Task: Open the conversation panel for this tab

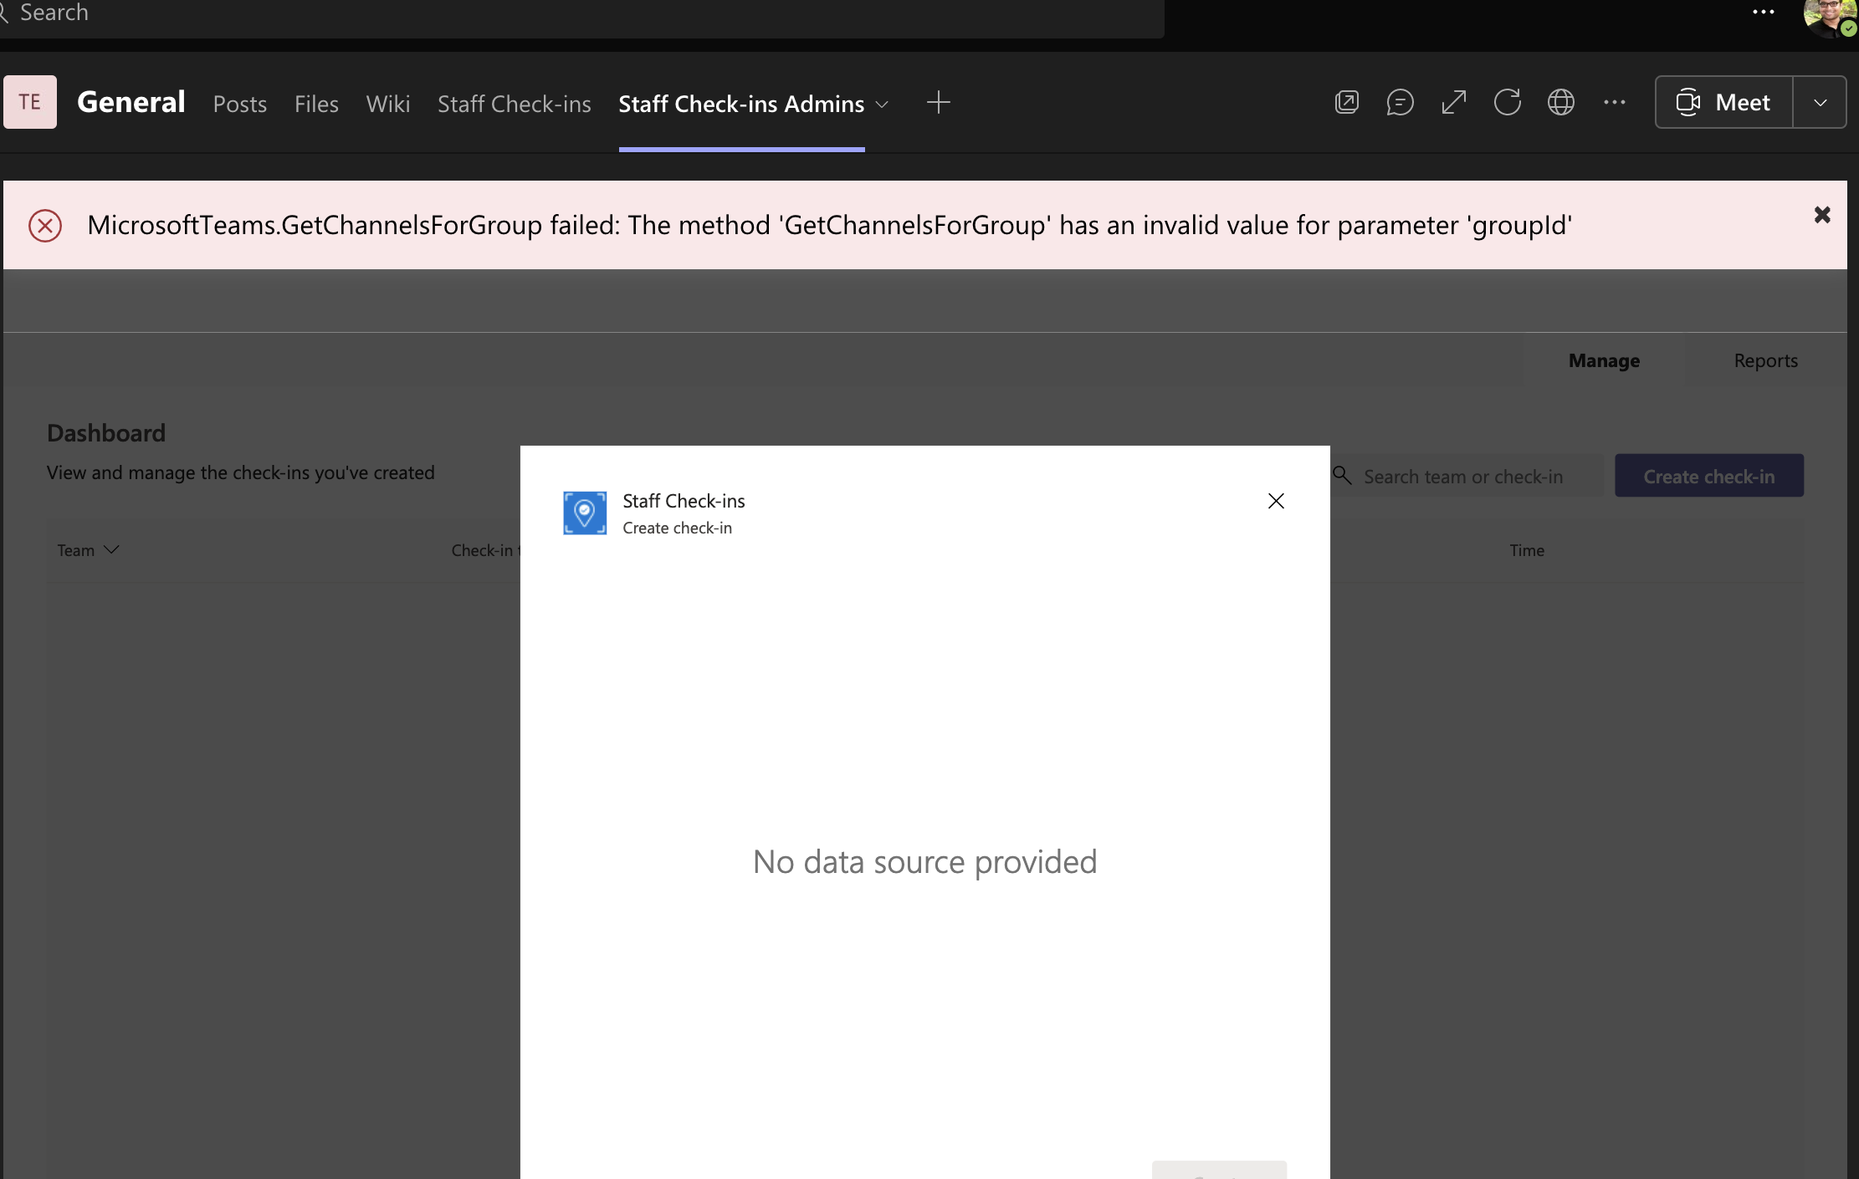Action: tap(1400, 102)
